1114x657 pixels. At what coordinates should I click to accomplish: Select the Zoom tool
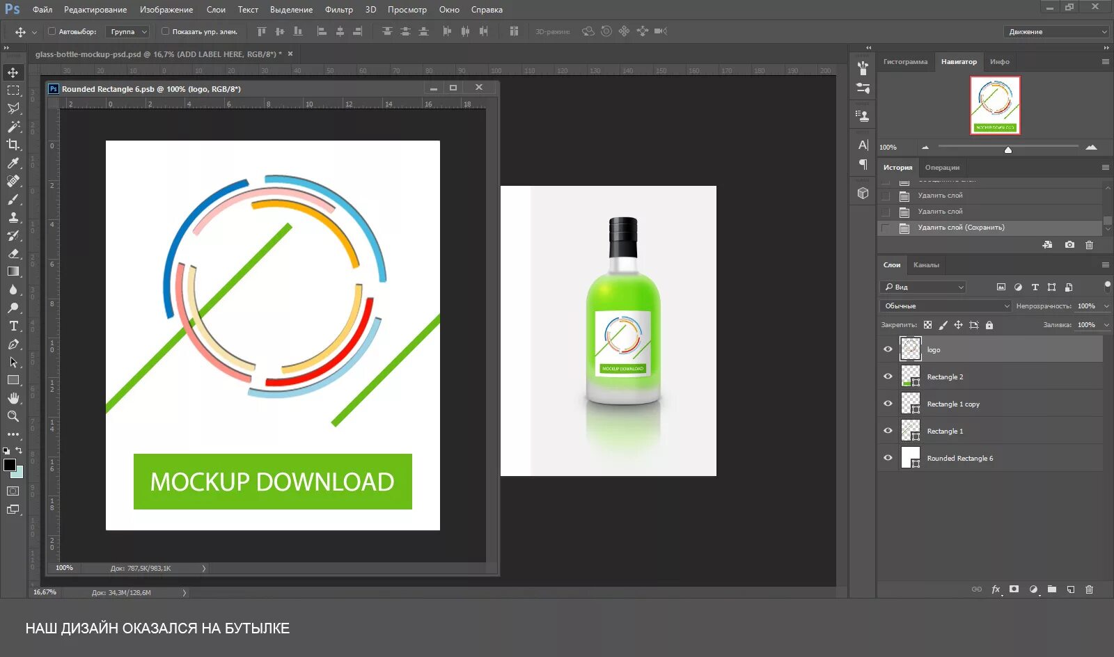click(13, 416)
